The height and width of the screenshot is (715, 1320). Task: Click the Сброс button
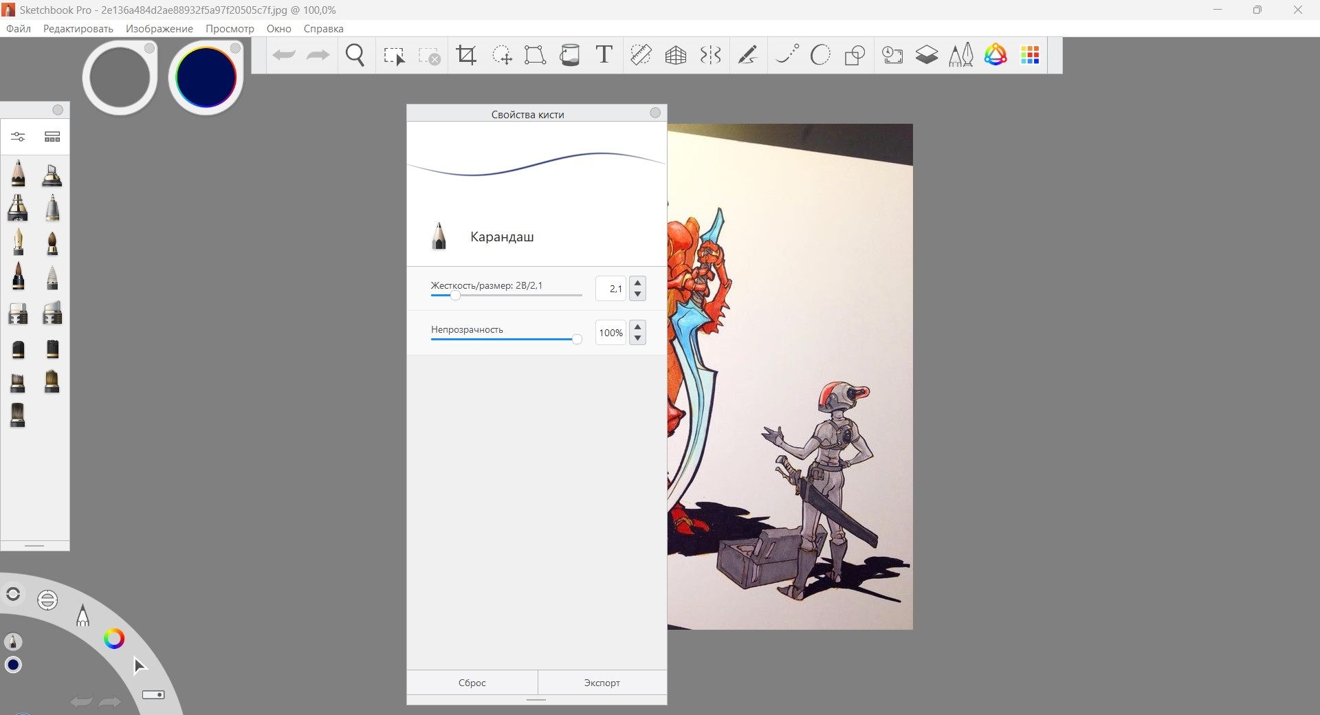(x=472, y=683)
